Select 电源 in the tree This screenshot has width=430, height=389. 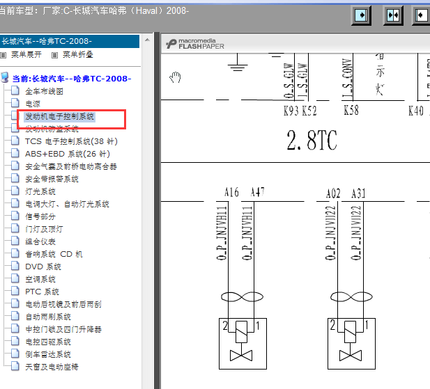[x=33, y=104]
